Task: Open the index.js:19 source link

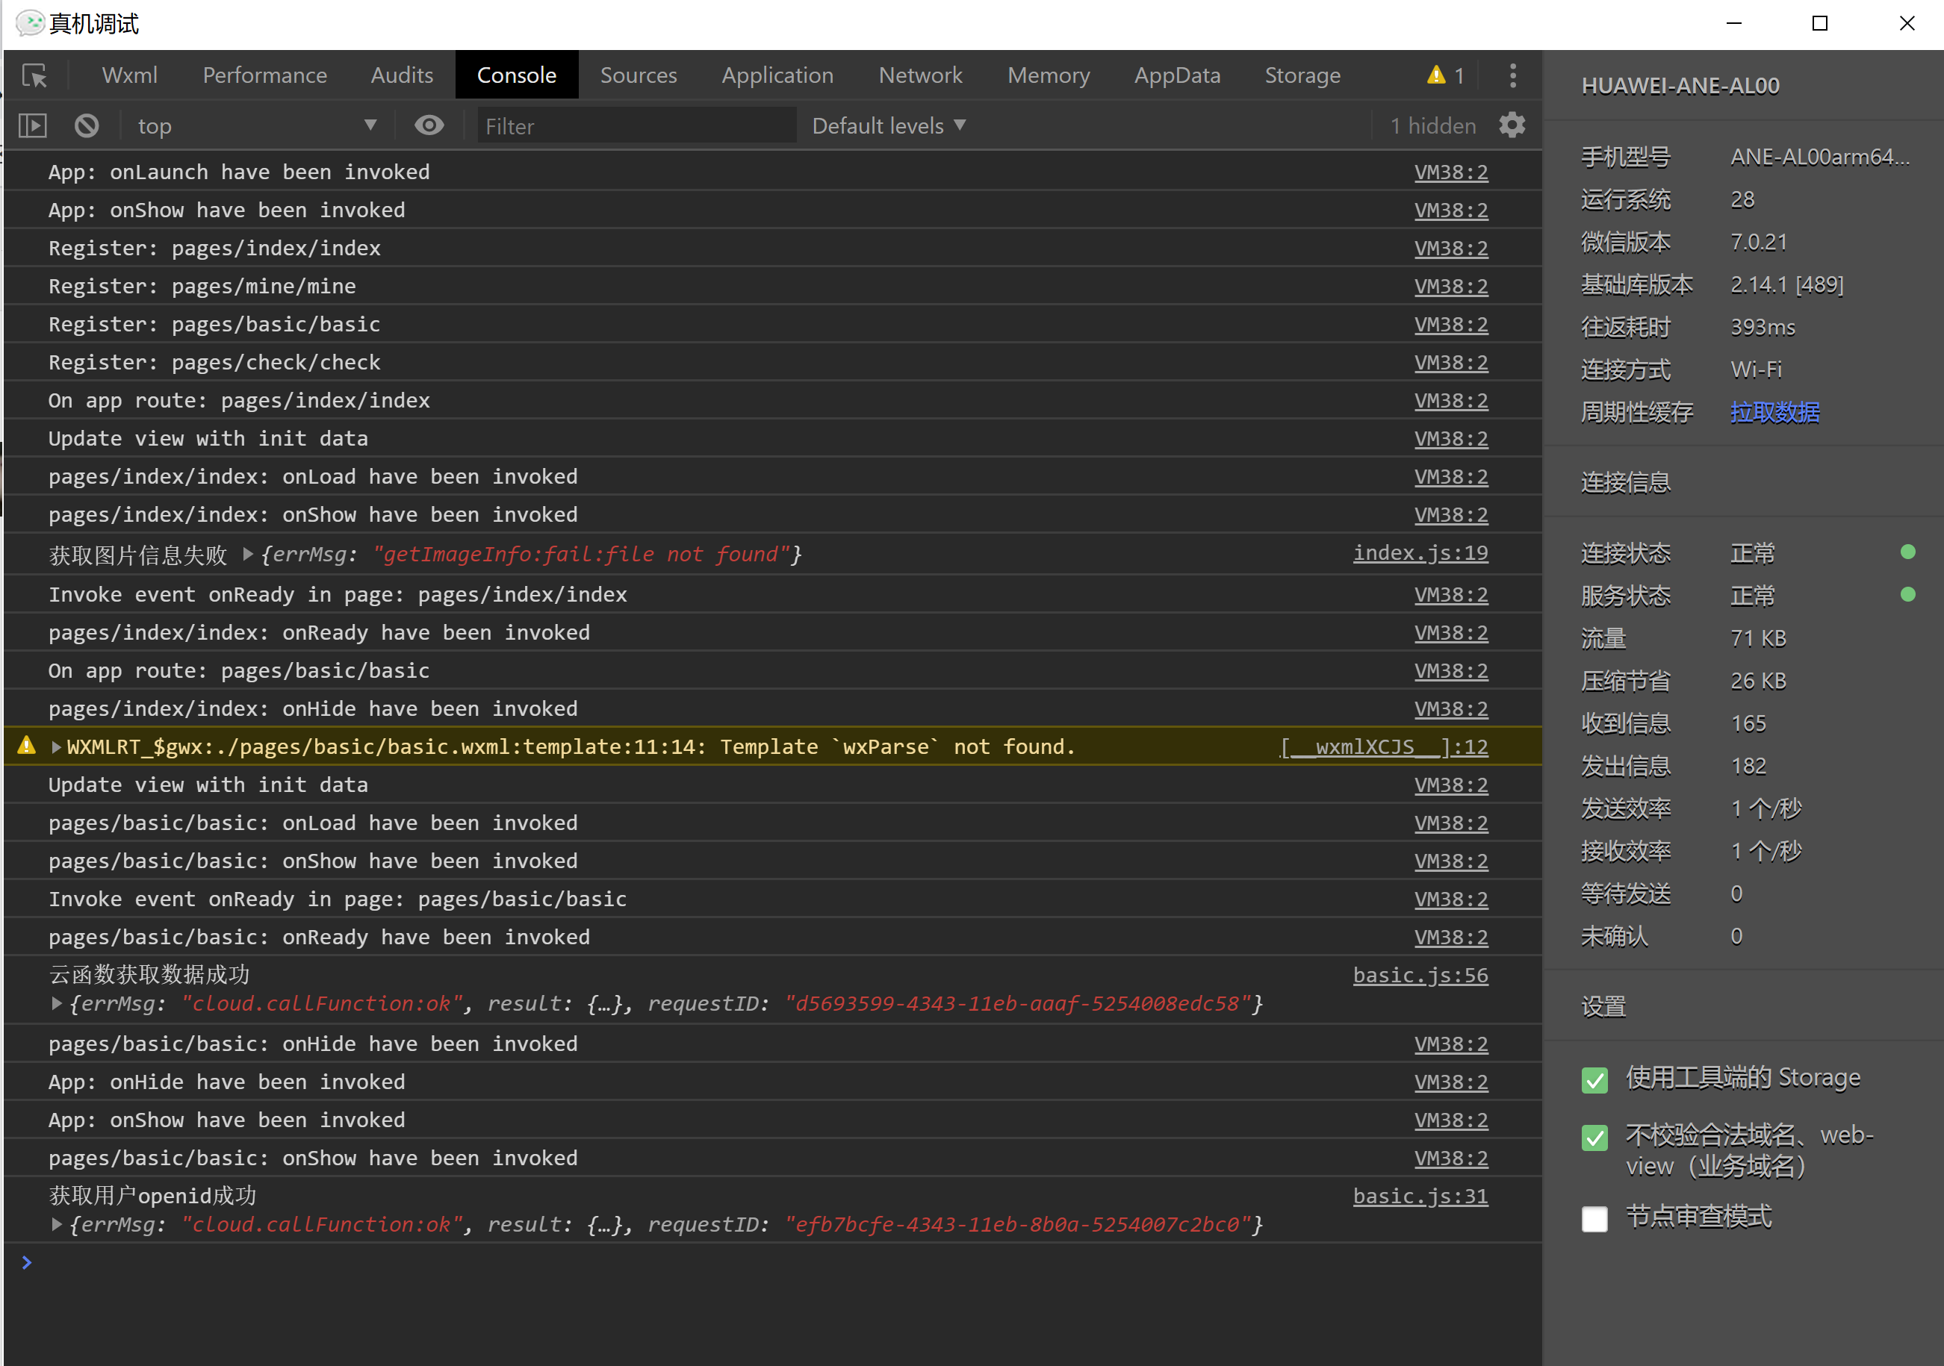Action: click(x=1420, y=554)
